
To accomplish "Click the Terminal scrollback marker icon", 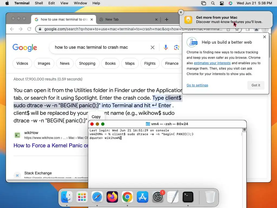I will click(245, 130).
